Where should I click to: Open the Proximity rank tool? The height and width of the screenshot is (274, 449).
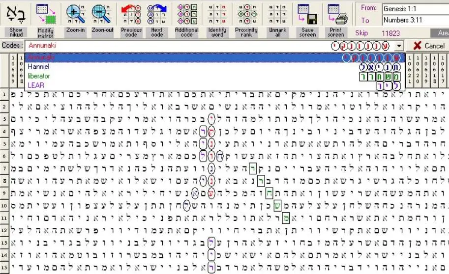(x=246, y=14)
